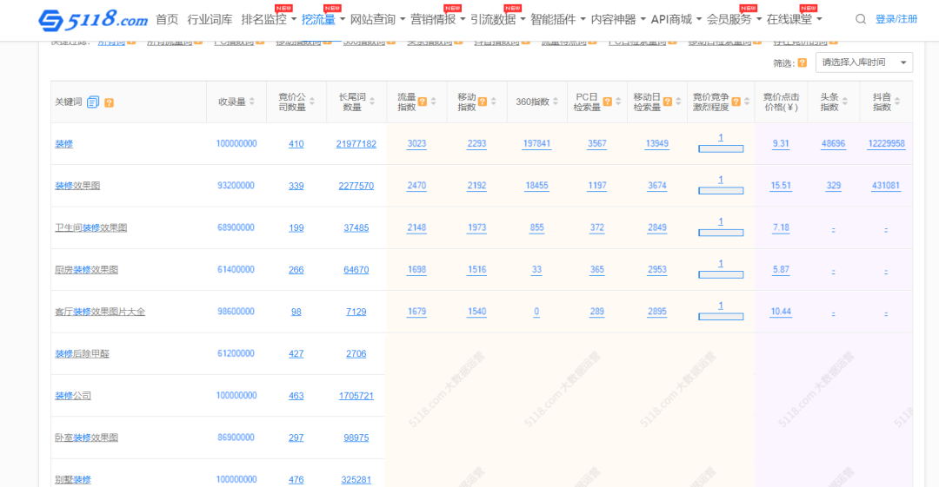Image resolution: width=939 pixels, height=487 pixels.
Task: Expand the 营销情报 menu
Action: [437, 19]
